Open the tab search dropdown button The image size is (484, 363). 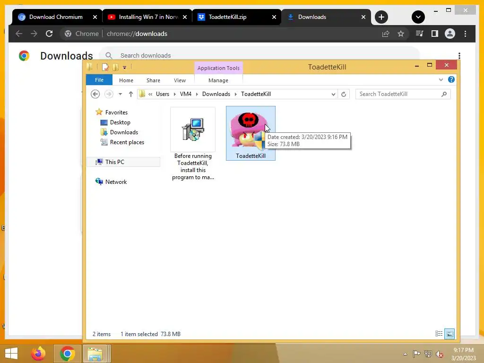(418, 17)
